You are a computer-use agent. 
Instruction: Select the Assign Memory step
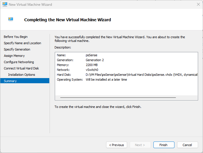(x=14, y=56)
